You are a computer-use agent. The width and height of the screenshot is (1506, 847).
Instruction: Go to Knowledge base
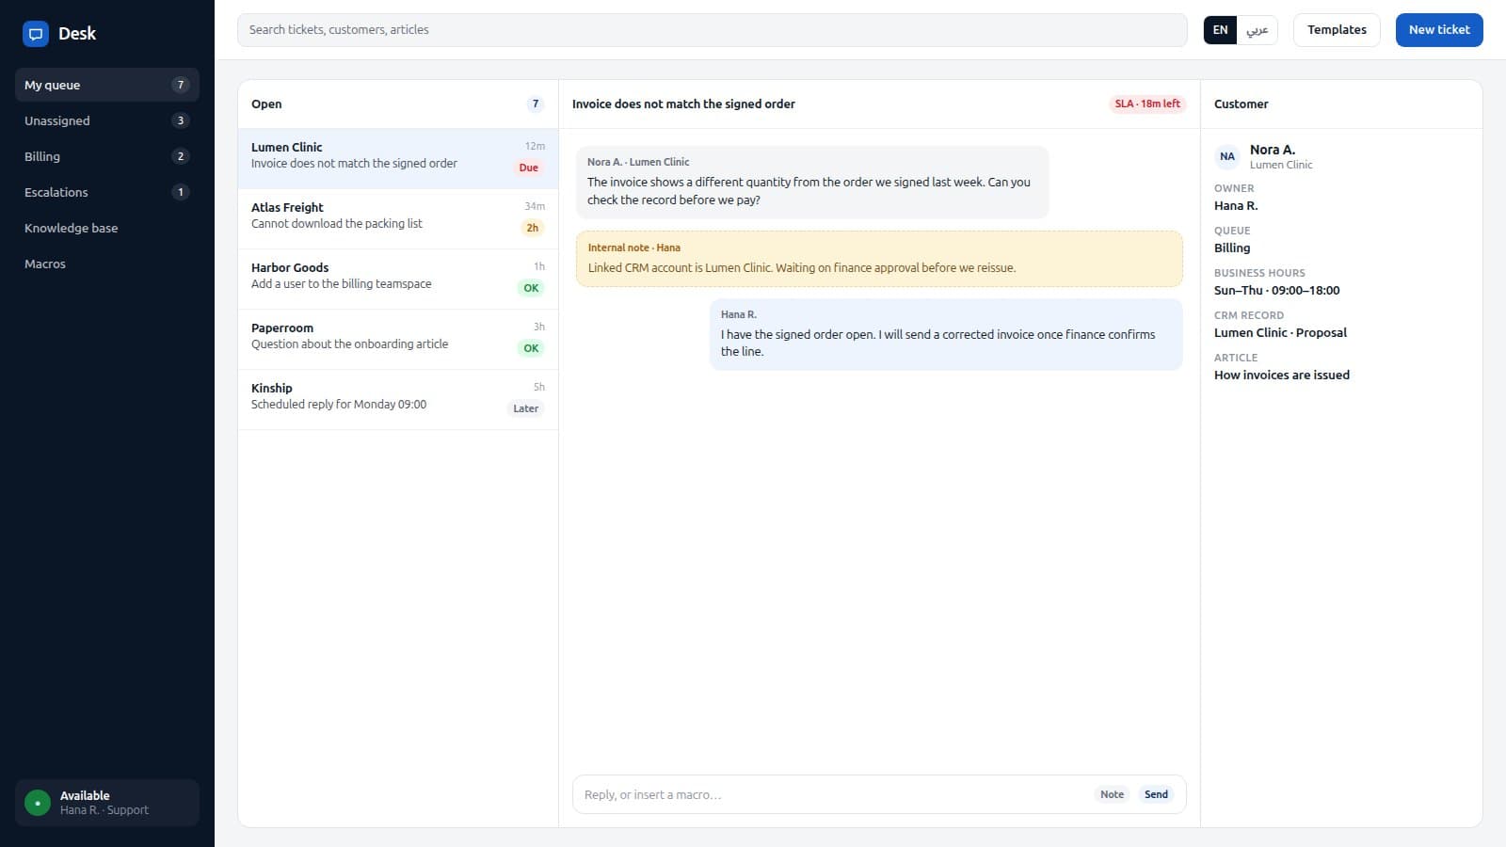[x=107, y=228]
